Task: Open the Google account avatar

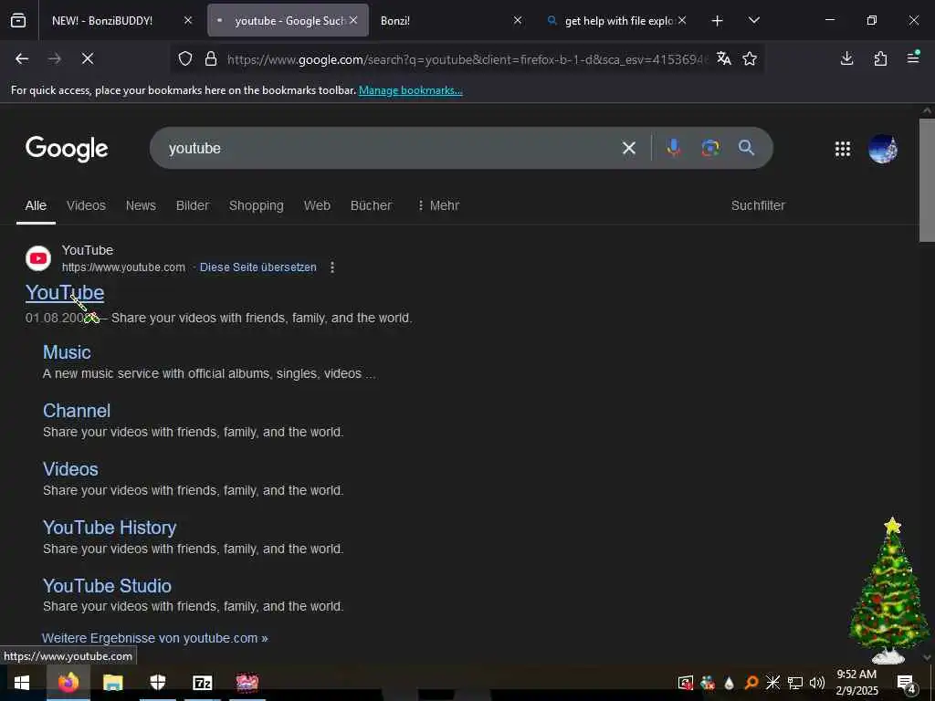Action: point(883,149)
